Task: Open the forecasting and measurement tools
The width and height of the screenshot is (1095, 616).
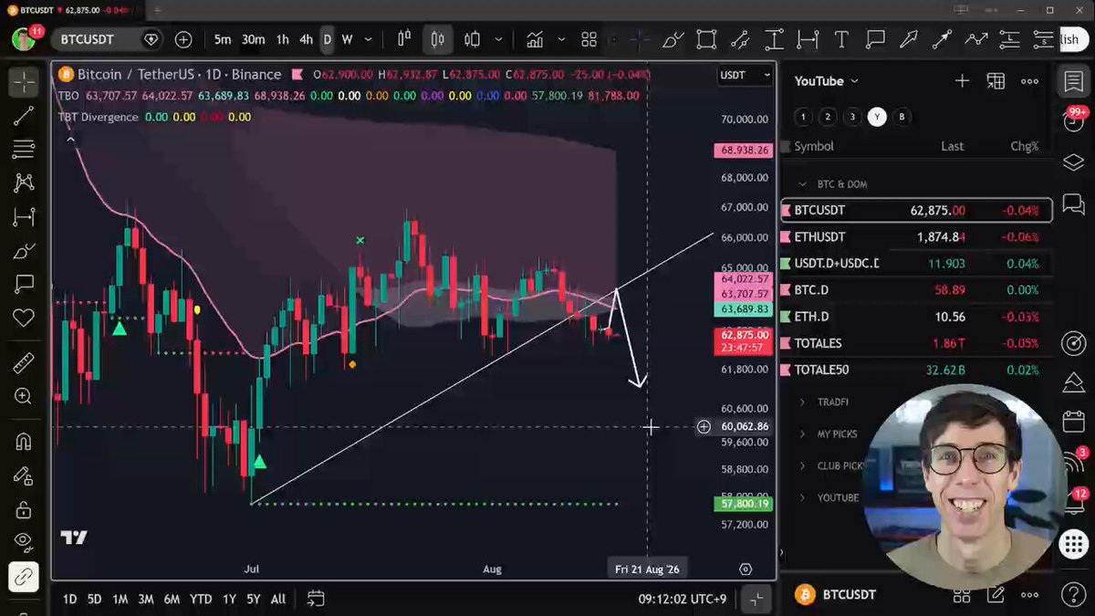Action: [x=24, y=217]
